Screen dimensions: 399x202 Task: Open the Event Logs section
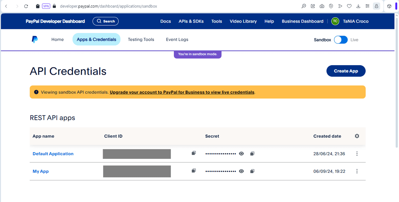[177, 39]
